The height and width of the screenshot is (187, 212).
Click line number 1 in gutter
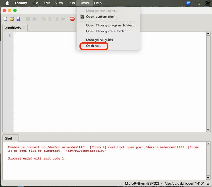9,36
